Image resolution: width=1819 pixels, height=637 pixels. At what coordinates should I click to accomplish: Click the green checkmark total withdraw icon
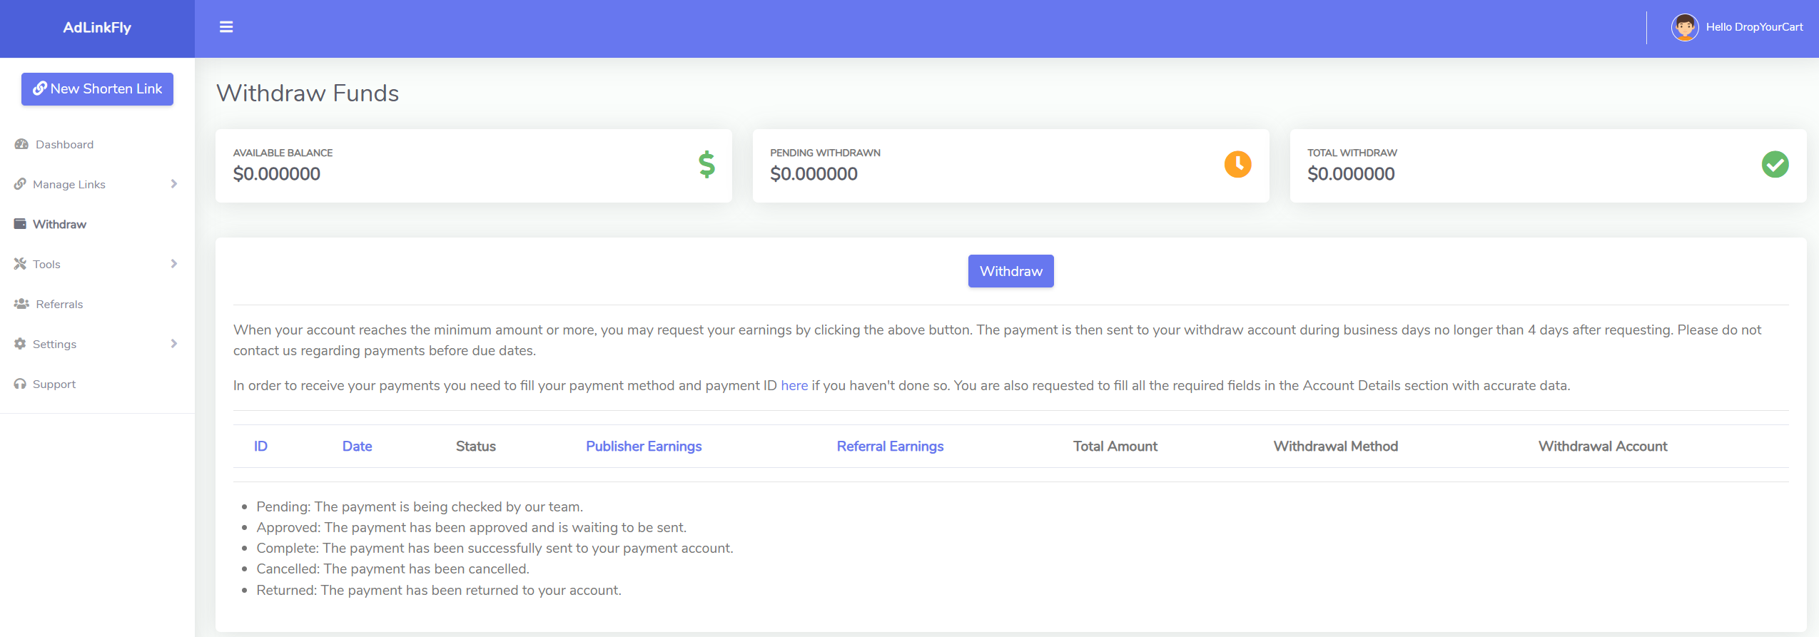[1775, 165]
